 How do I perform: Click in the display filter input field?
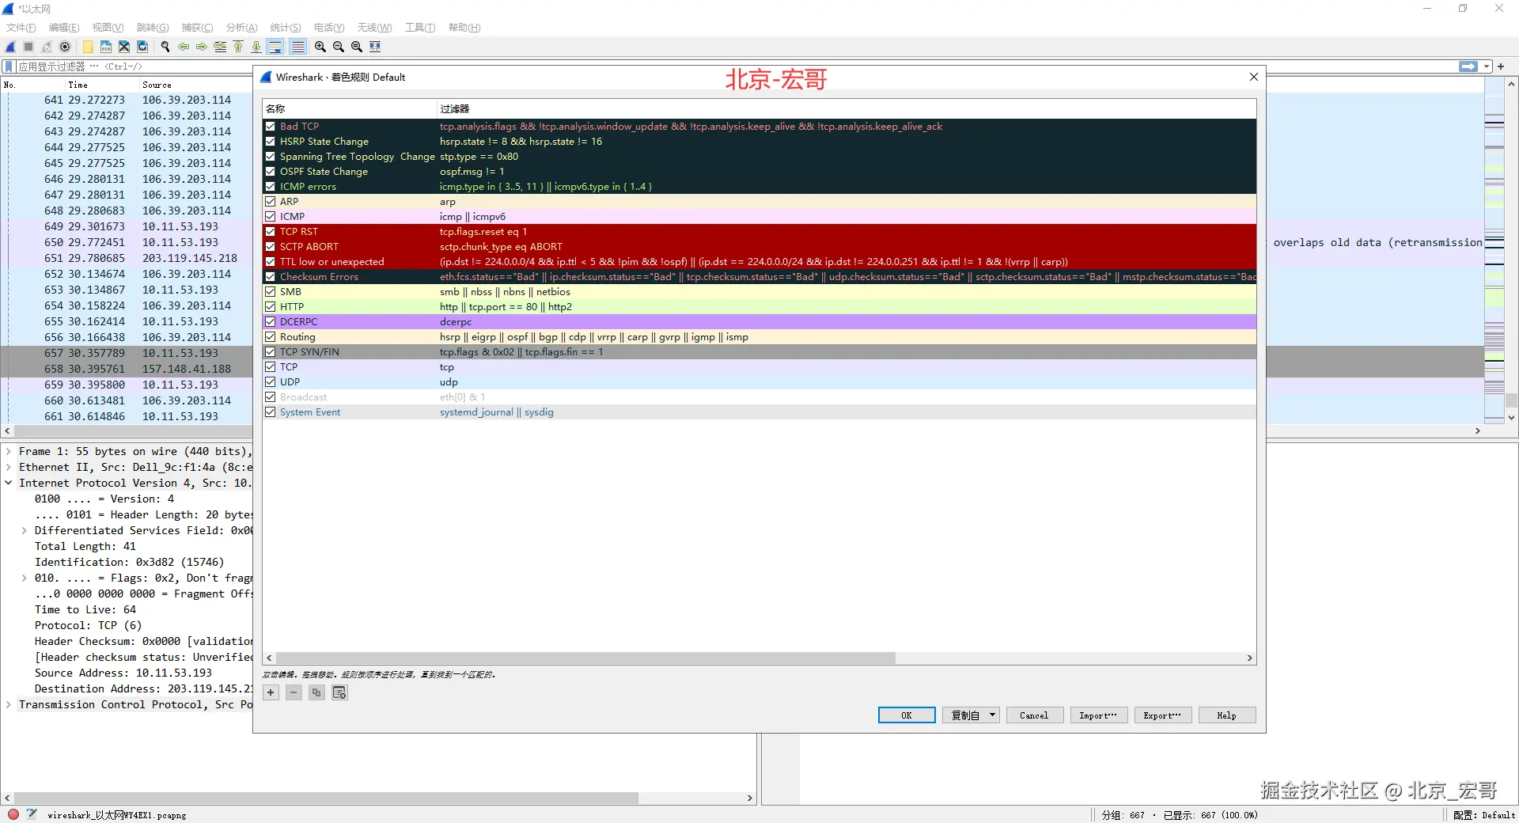tap(736, 66)
